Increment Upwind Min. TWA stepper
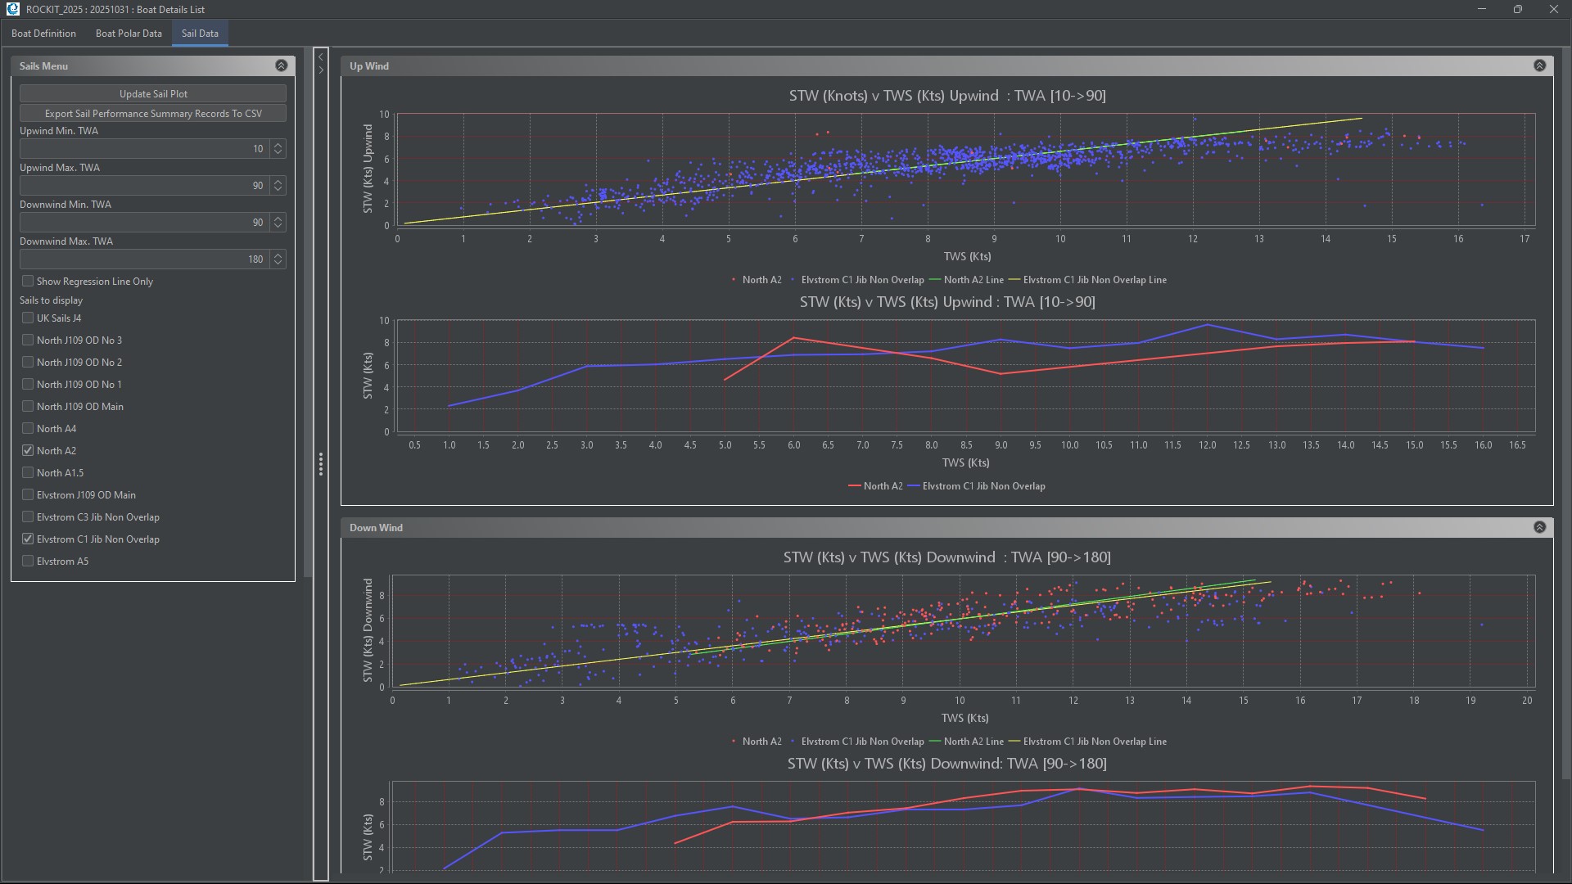 tap(278, 145)
